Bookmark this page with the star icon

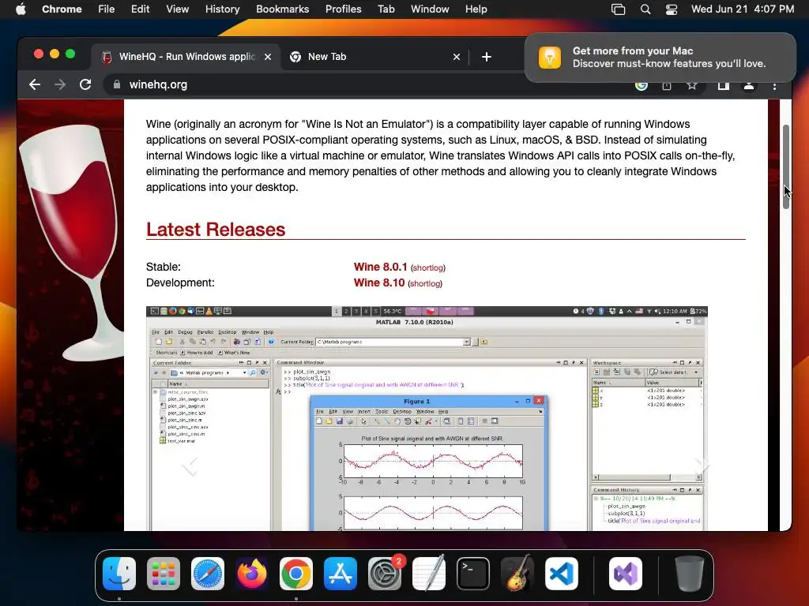692,85
